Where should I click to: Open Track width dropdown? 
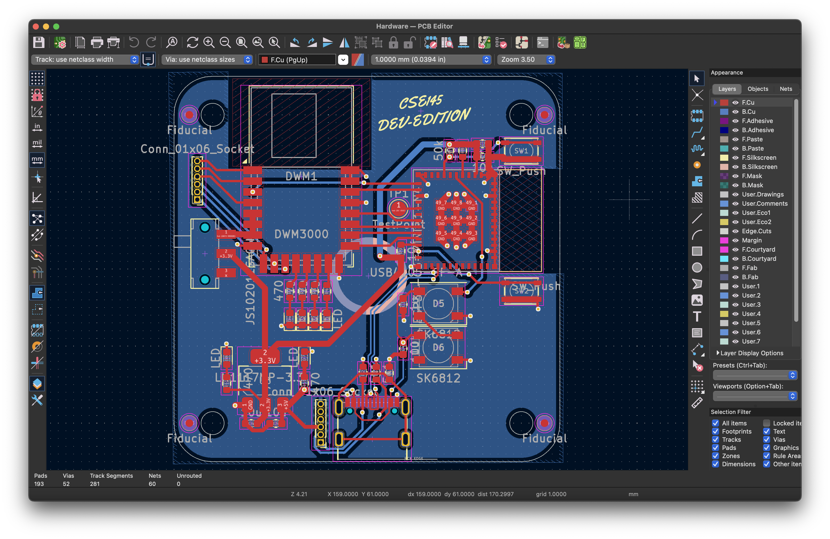click(85, 59)
